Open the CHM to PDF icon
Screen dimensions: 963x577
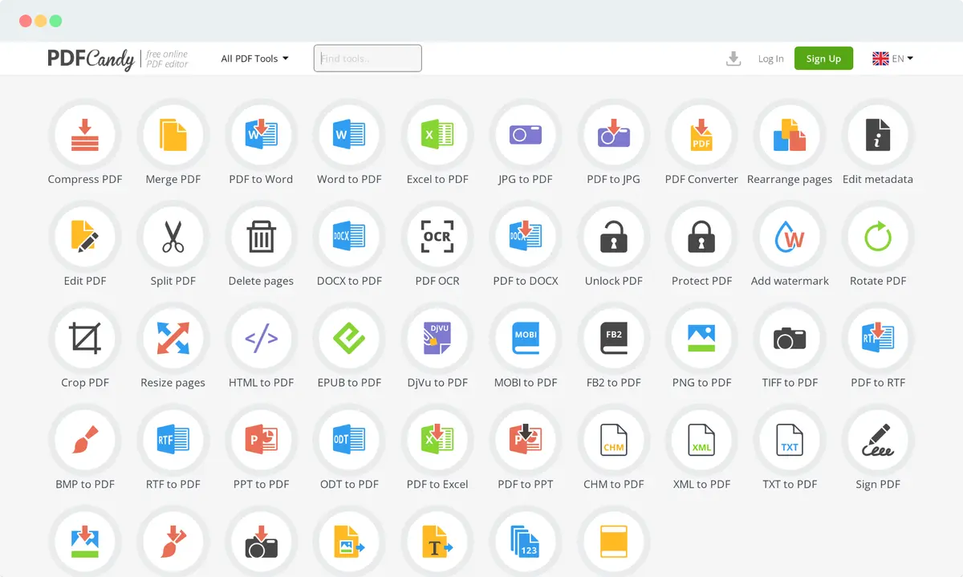click(614, 440)
